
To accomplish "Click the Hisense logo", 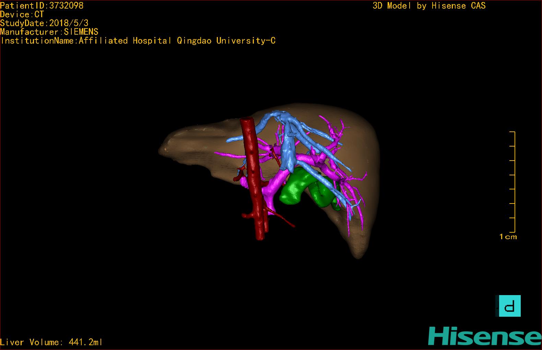I will 485,336.
